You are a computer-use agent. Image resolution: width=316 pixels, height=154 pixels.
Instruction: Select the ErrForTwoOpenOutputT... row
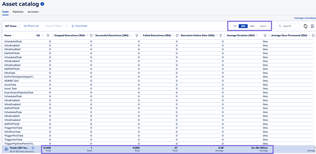(x=158, y=77)
